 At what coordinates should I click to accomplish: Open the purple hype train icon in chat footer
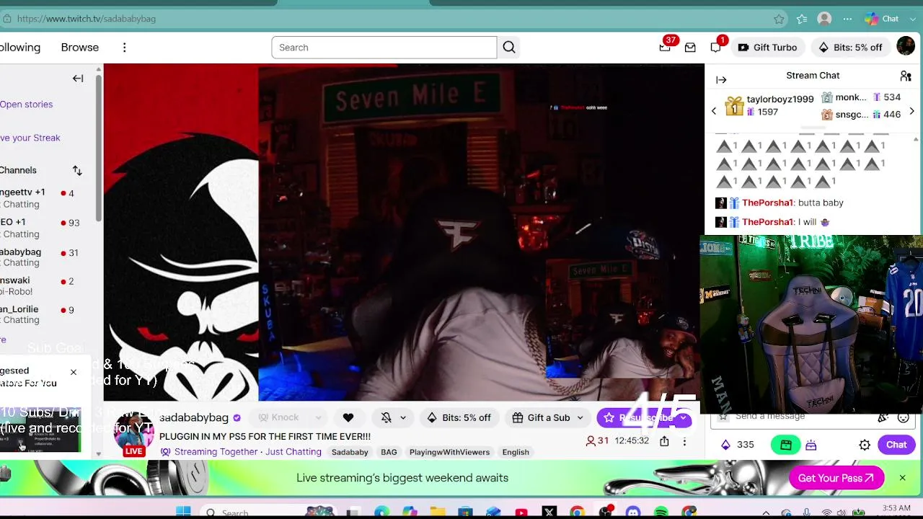[x=811, y=445]
